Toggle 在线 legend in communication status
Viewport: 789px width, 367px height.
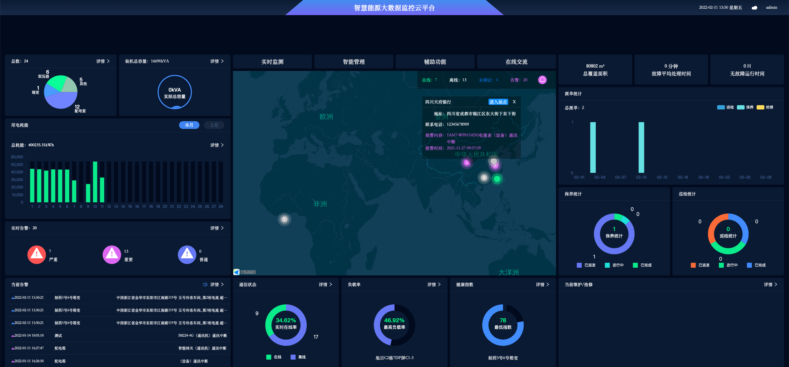click(x=274, y=357)
